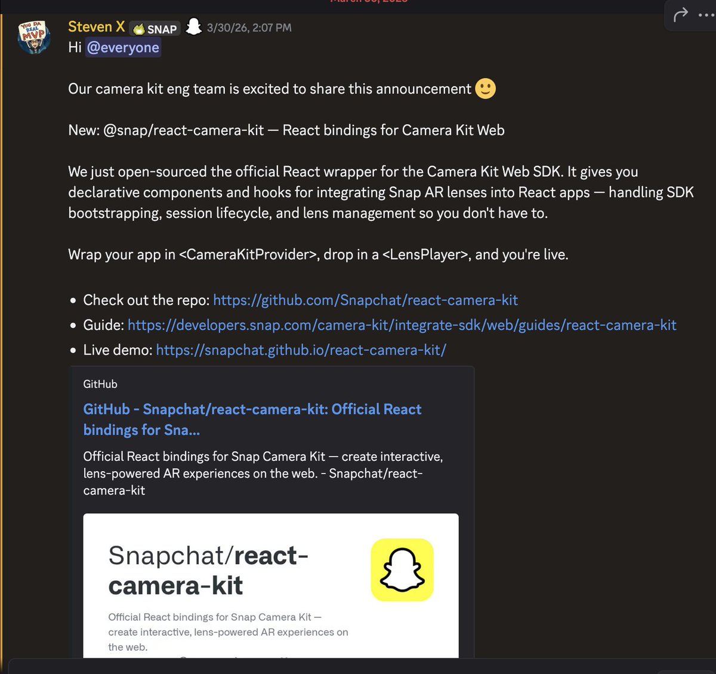Click the smiley emoji after the announcement sentence
Image resolution: width=716 pixels, height=674 pixels.
pyautogui.click(x=486, y=88)
